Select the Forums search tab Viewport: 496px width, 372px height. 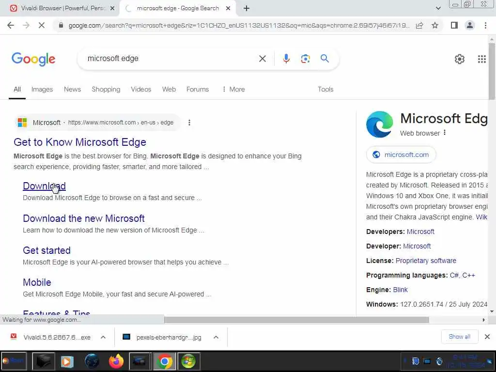[198, 89]
